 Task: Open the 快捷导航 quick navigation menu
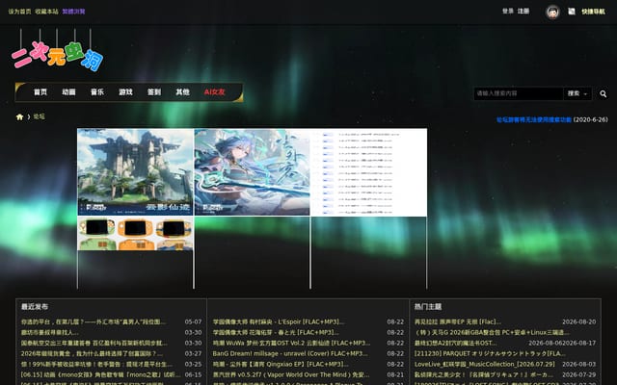594,12
